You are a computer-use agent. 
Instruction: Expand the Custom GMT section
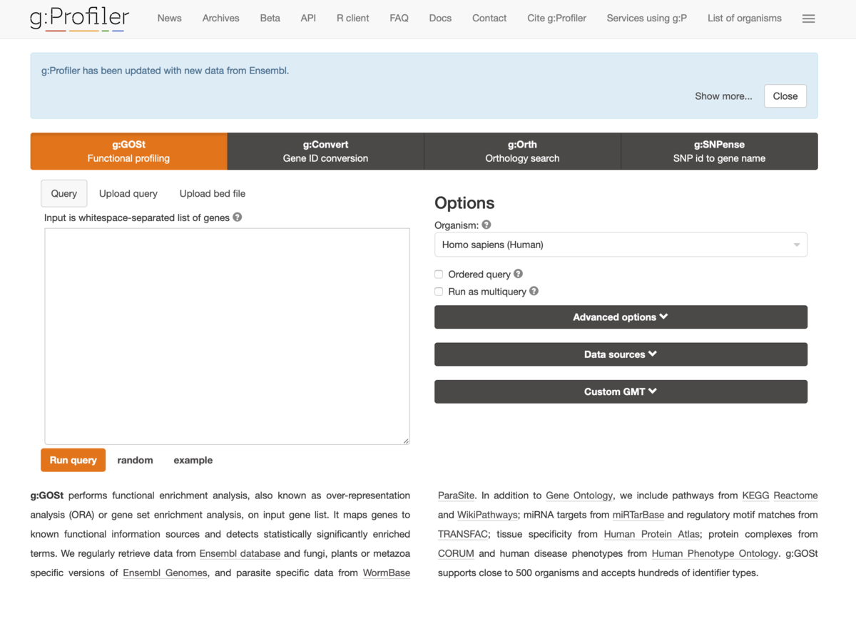click(x=621, y=391)
